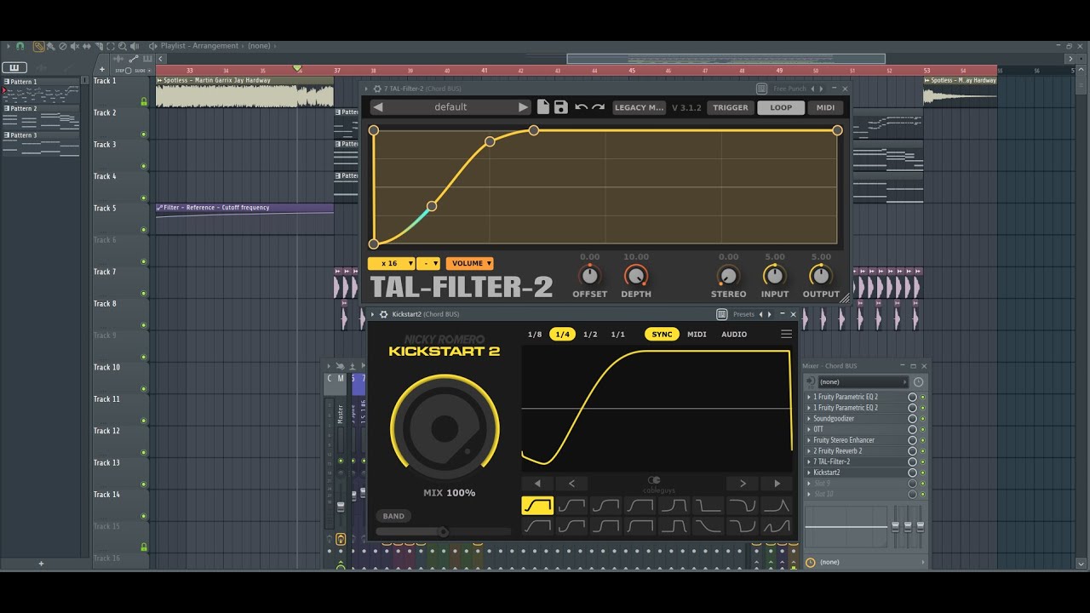This screenshot has height=613, width=1090.
Task: Click the solid left arrow below Kickstart curve
Action: click(x=536, y=484)
